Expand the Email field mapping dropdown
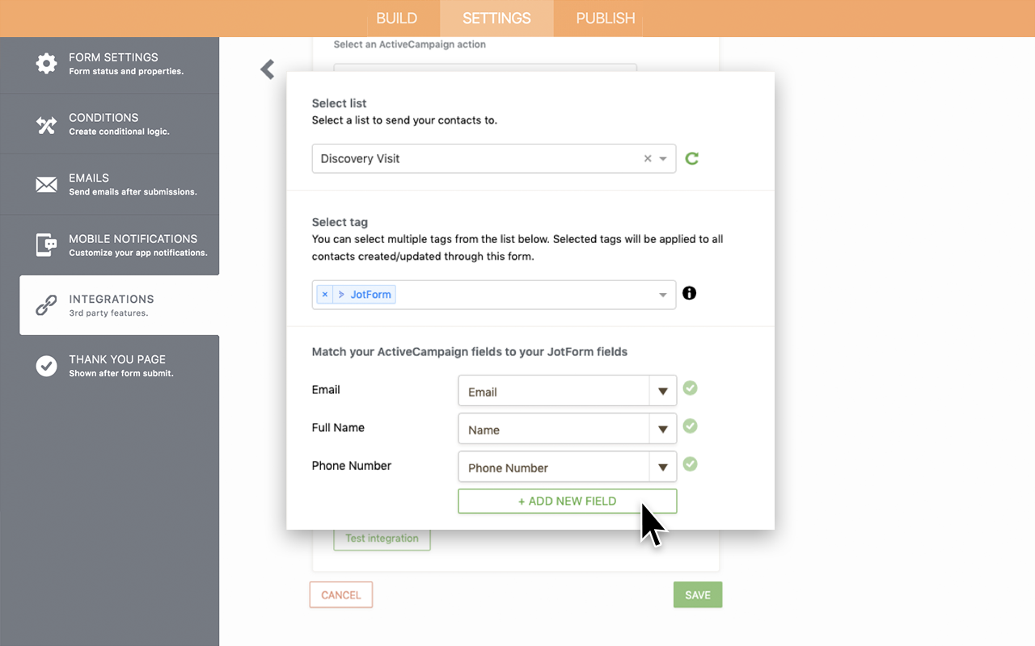The width and height of the screenshot is (1035, 646). (663, 390)
